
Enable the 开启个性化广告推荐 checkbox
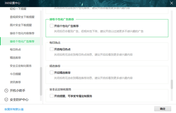click(52, 26)
